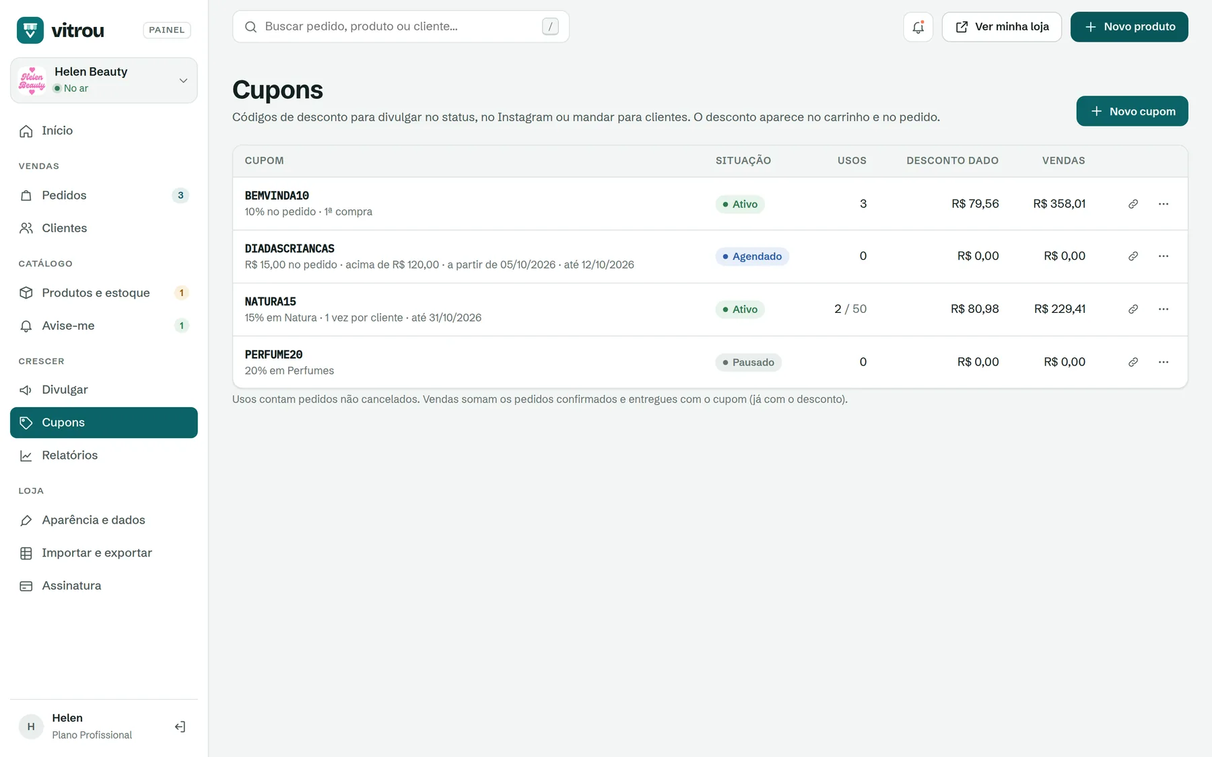The width and height of the screenshot is (1212, 757).
Task: Click the Agendado status badge
Action: point(752,256)
